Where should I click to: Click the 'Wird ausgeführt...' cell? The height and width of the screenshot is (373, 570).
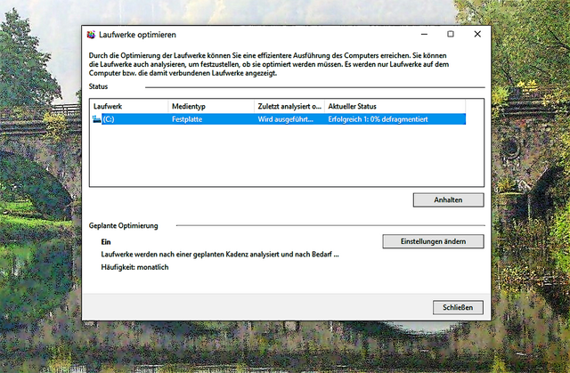(x=285, y=119)
